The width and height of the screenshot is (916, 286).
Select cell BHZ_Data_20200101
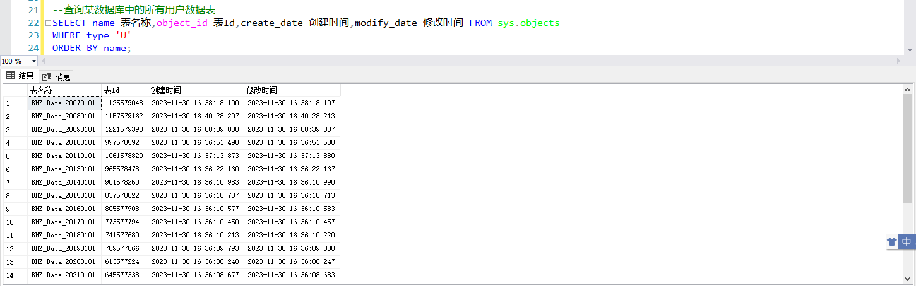click(64, 261)
